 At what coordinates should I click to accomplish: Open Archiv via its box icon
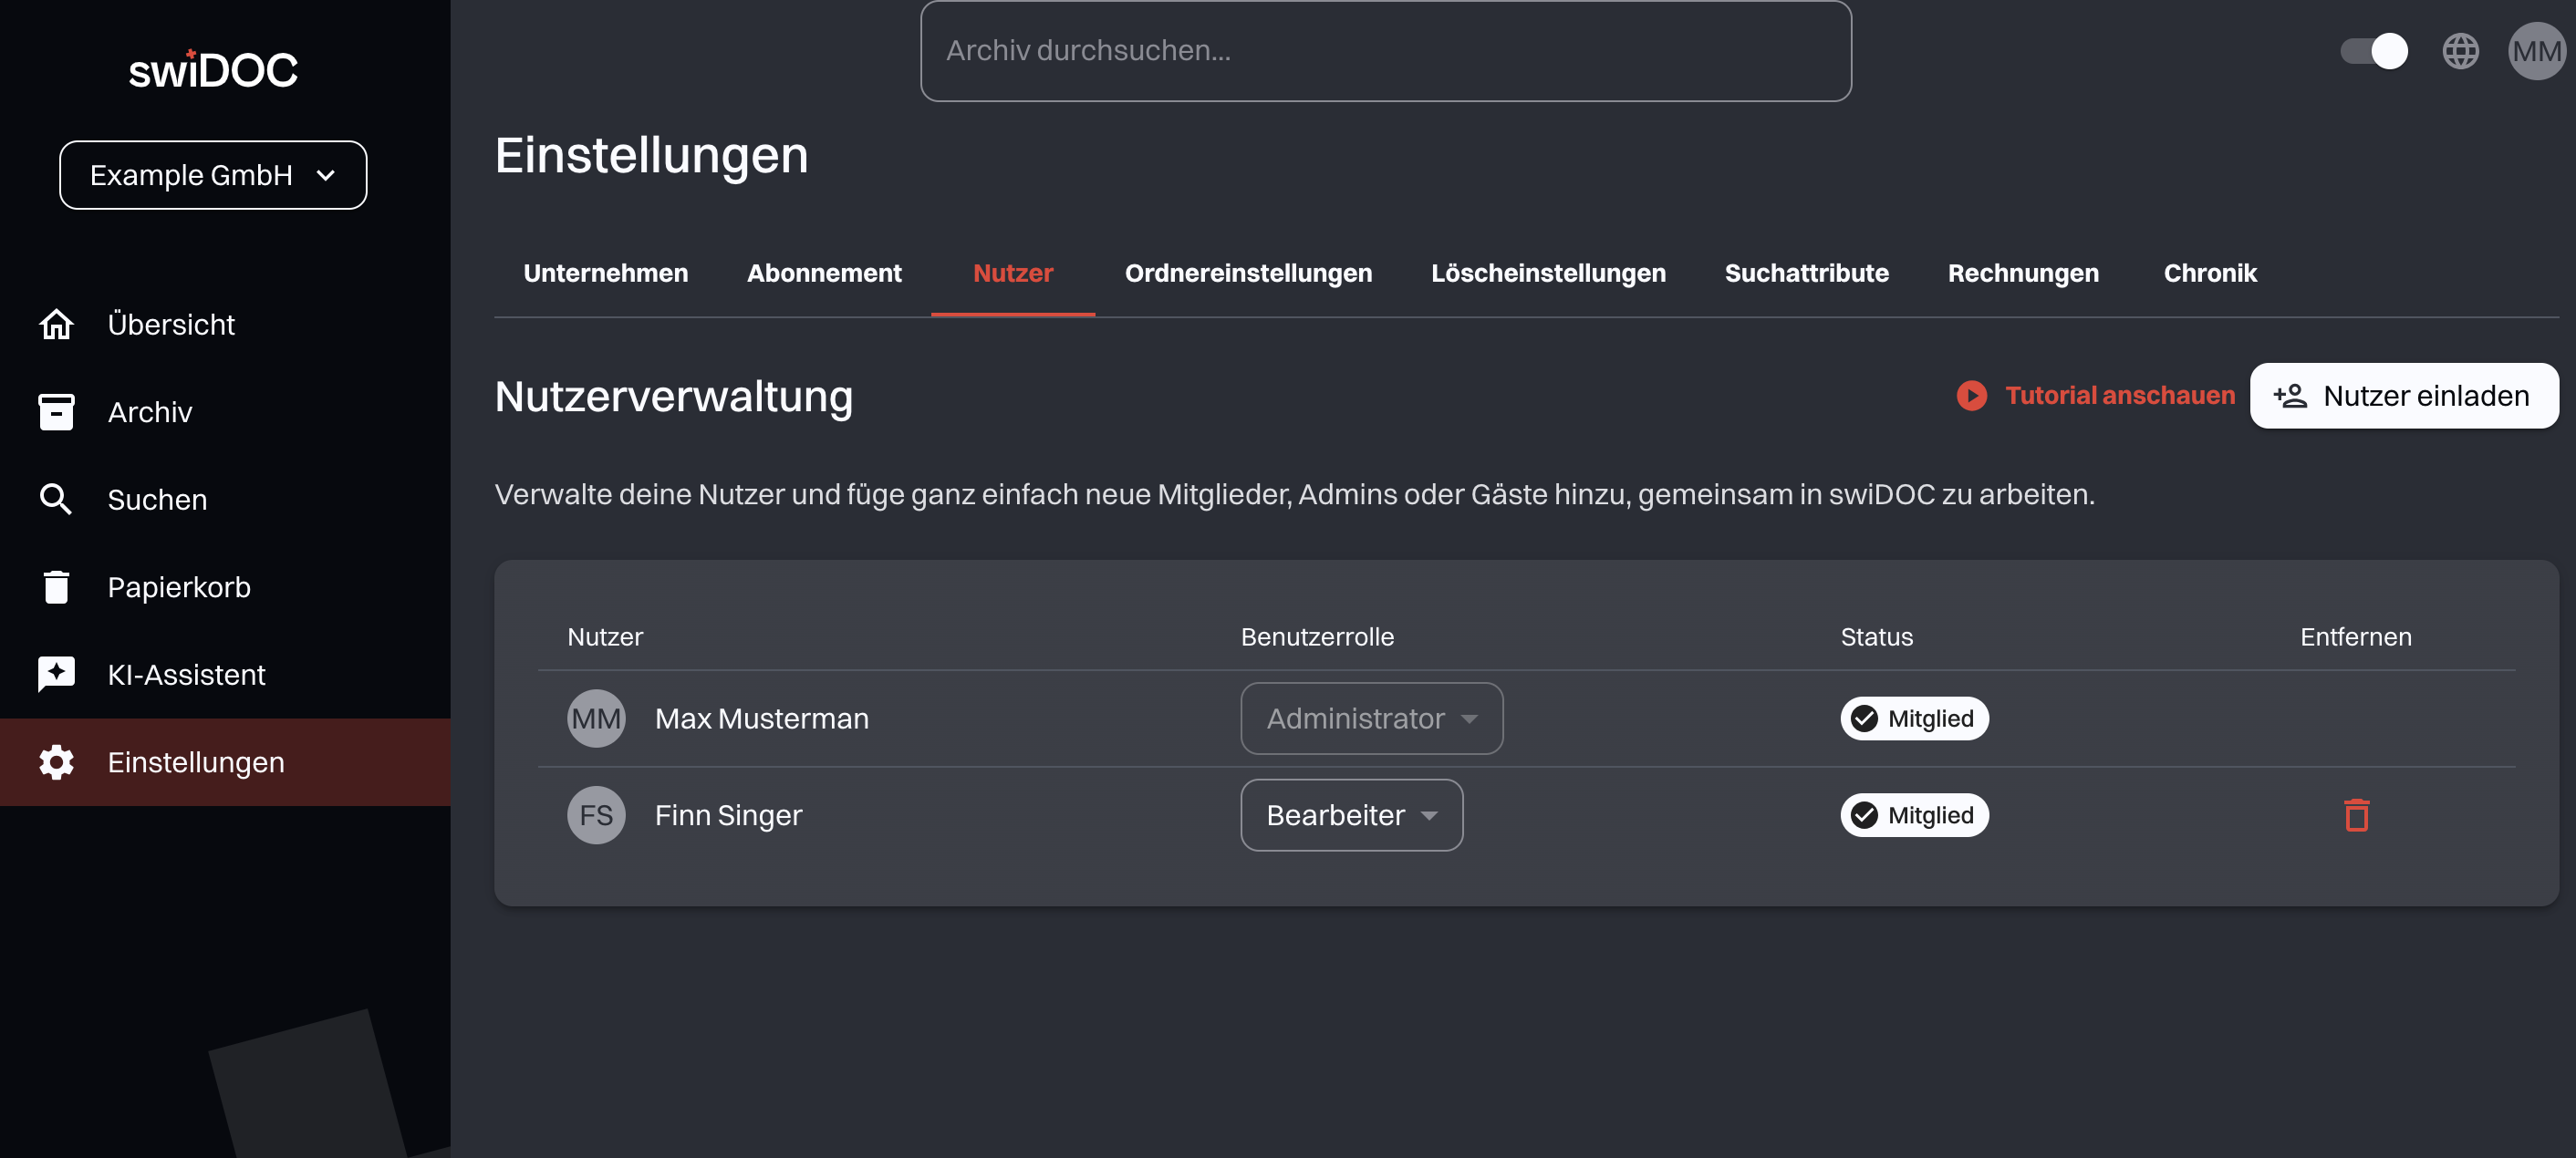(56, 412)
